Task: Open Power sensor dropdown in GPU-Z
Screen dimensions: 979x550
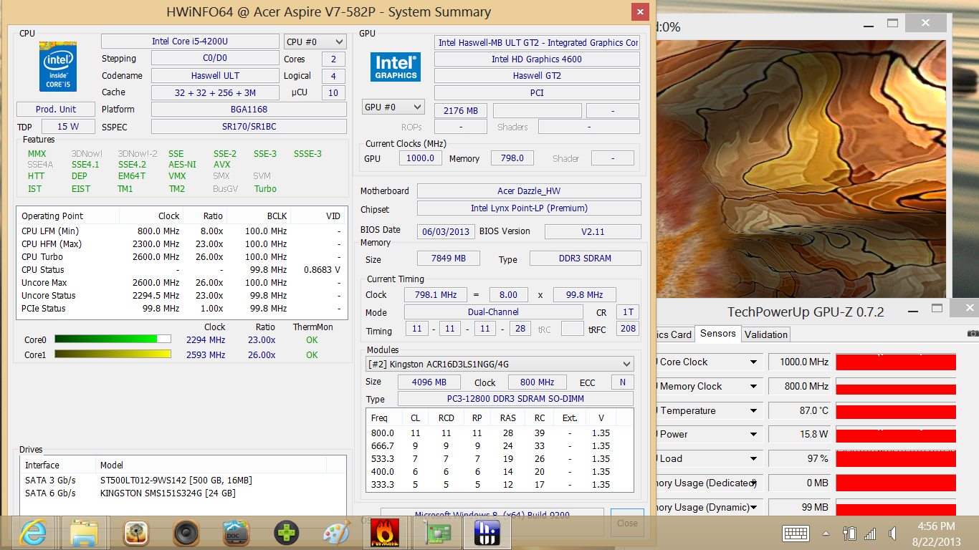Action: tap(753, 435)
